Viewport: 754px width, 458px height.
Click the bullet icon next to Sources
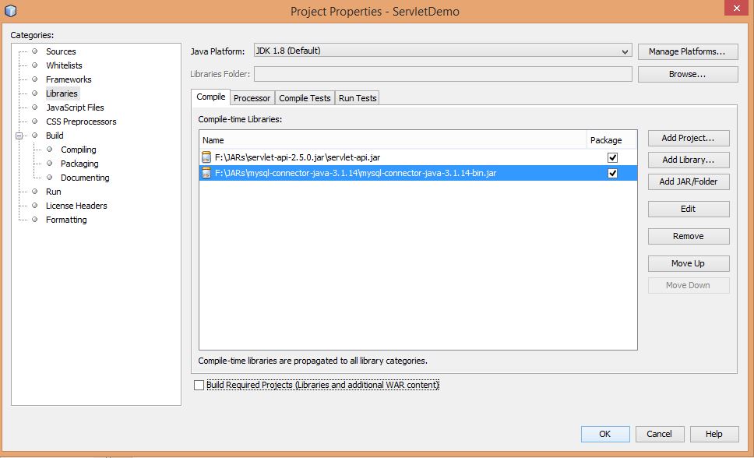[x=34, y=51]
